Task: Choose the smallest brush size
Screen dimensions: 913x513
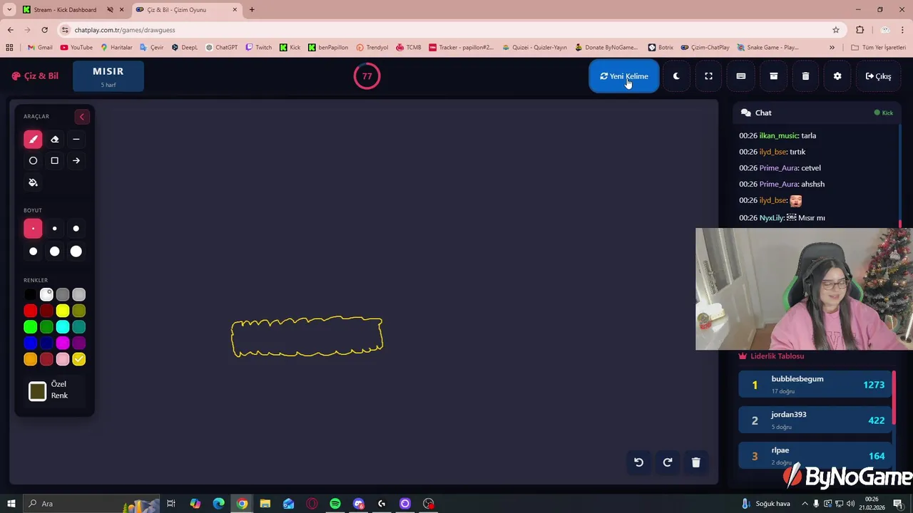Action: (33, 229)
